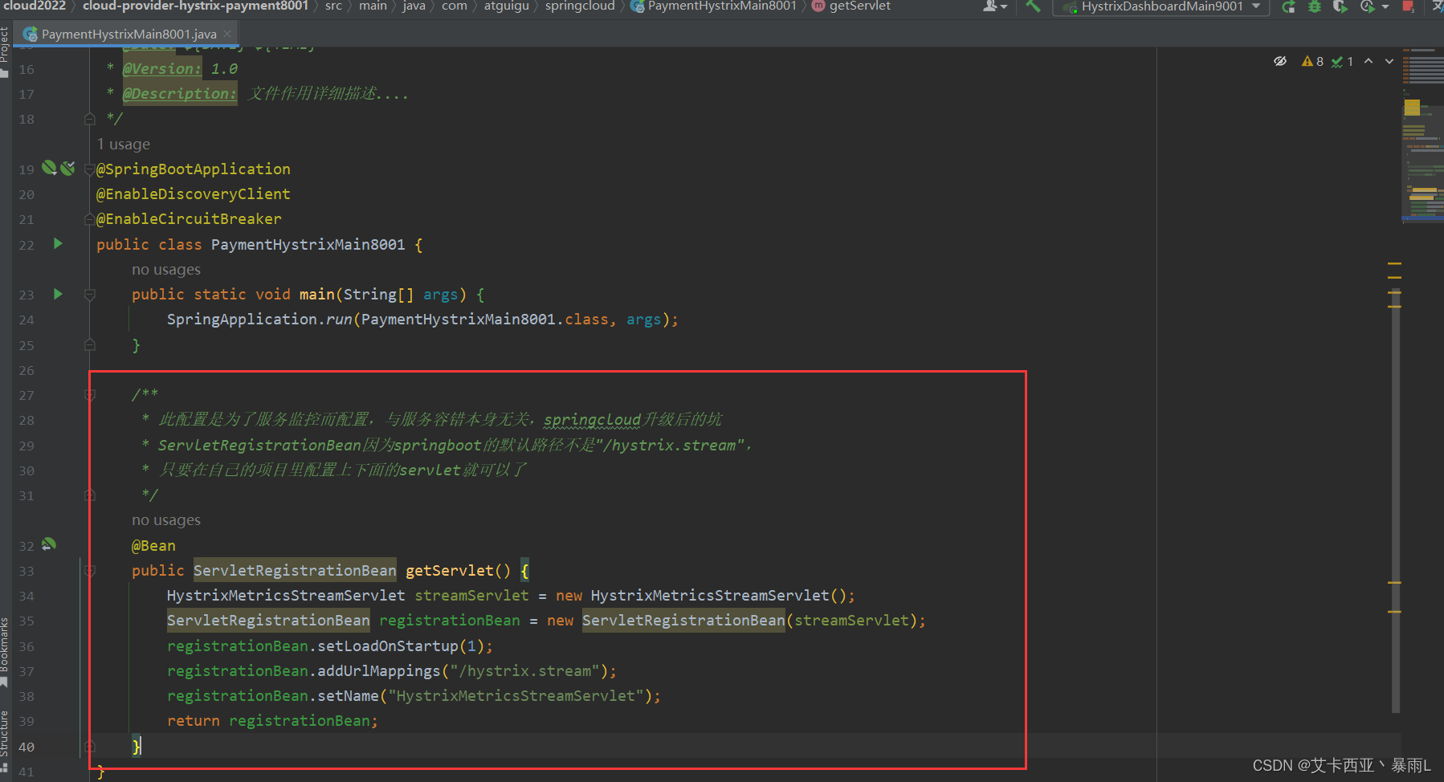Click the getServlet method breadcrumb
The height and width of the screenshot is (782, 1444).
click(x=851, y=6)
